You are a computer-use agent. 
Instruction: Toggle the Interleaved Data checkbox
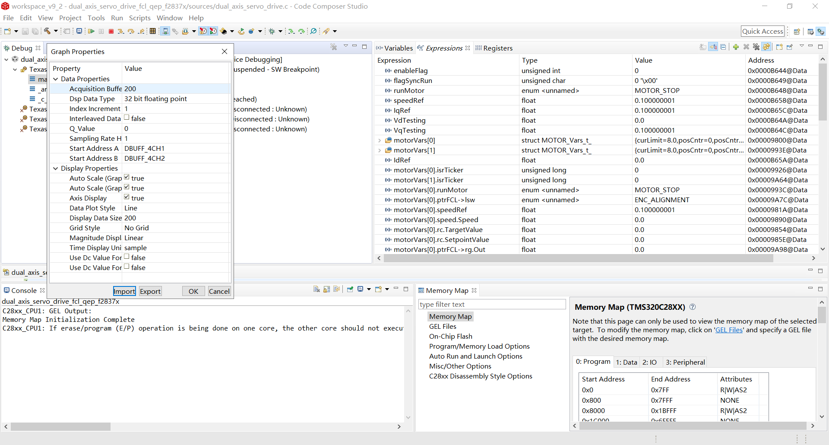[127, 118]
